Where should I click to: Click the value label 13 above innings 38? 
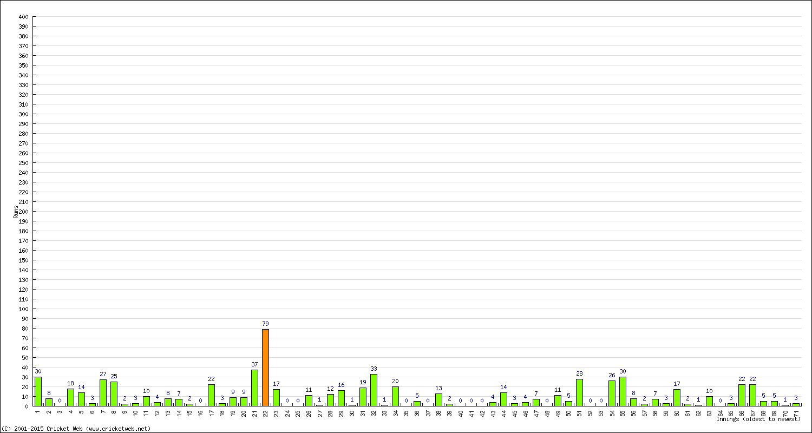(438, 389)
